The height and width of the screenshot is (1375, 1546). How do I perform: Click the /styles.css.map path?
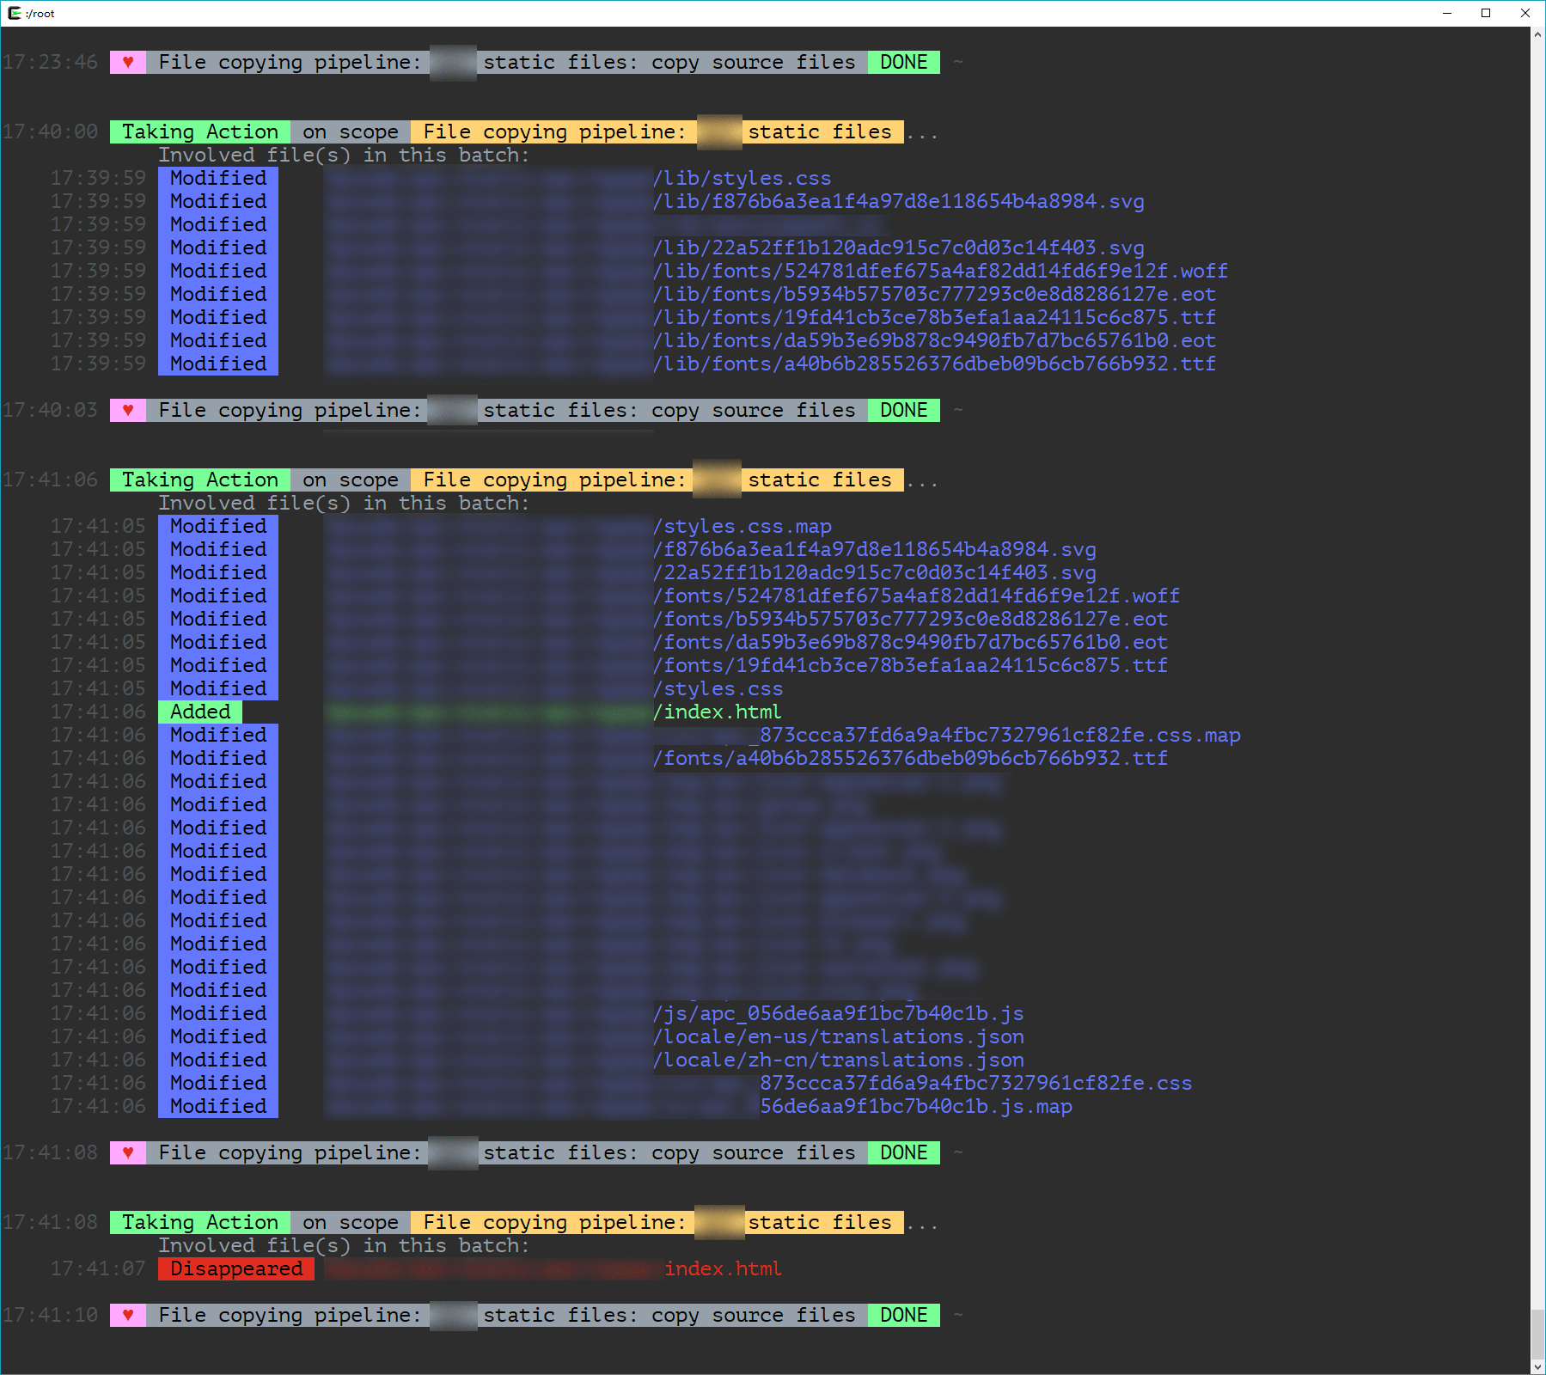[x=742, y=526]
